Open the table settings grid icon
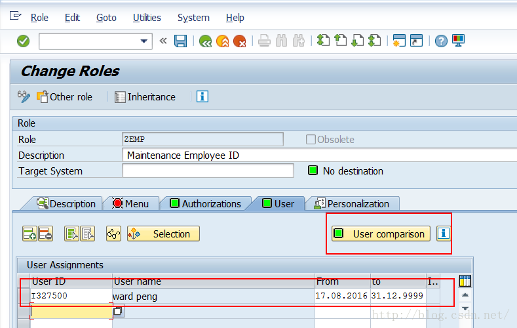Viewport: 517px width, 328px height. tap(465, 281)
